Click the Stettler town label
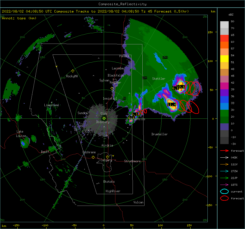Image resolution: width=245 pixels, height=229 pixels. point(159,79)
